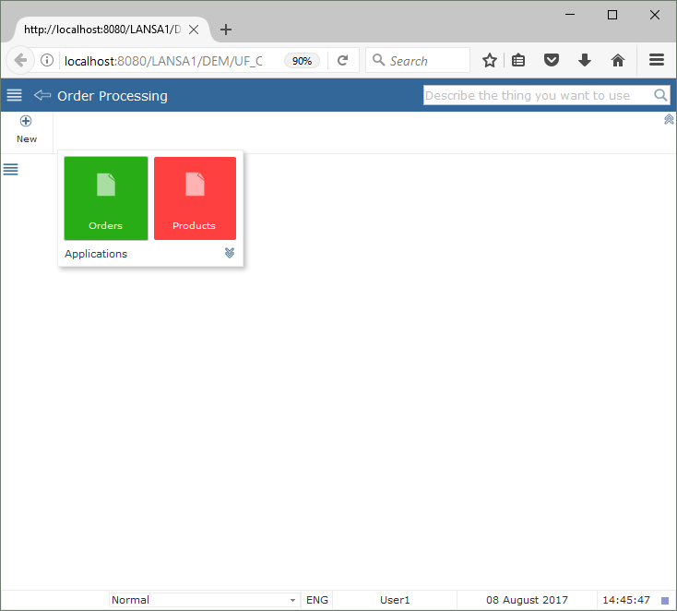The width and height of the screenshot is (677, 611).
Task: Click the New plus icon
Action: 26,121
